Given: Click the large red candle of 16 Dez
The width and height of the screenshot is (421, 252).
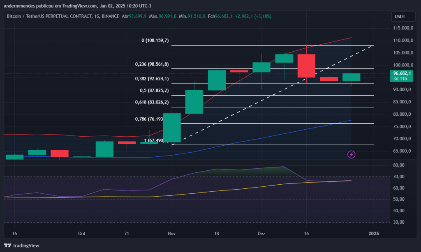Looking at the screenshot, I should (x=306, y=66).
